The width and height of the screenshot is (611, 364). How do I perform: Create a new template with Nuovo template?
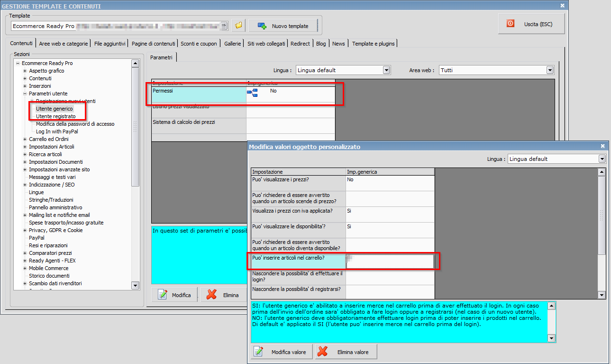pos(283,26)
